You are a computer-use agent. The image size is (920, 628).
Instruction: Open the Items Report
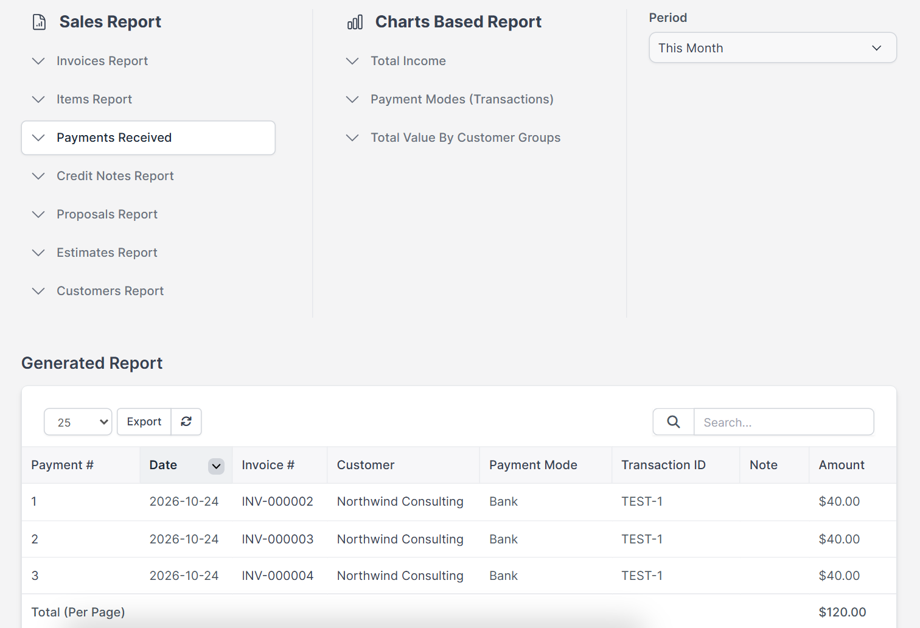[94, 99]
